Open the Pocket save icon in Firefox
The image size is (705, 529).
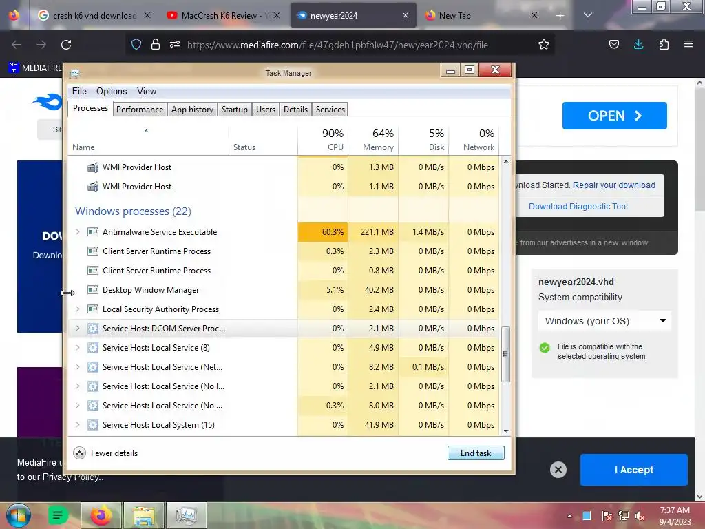coord(613,45)
